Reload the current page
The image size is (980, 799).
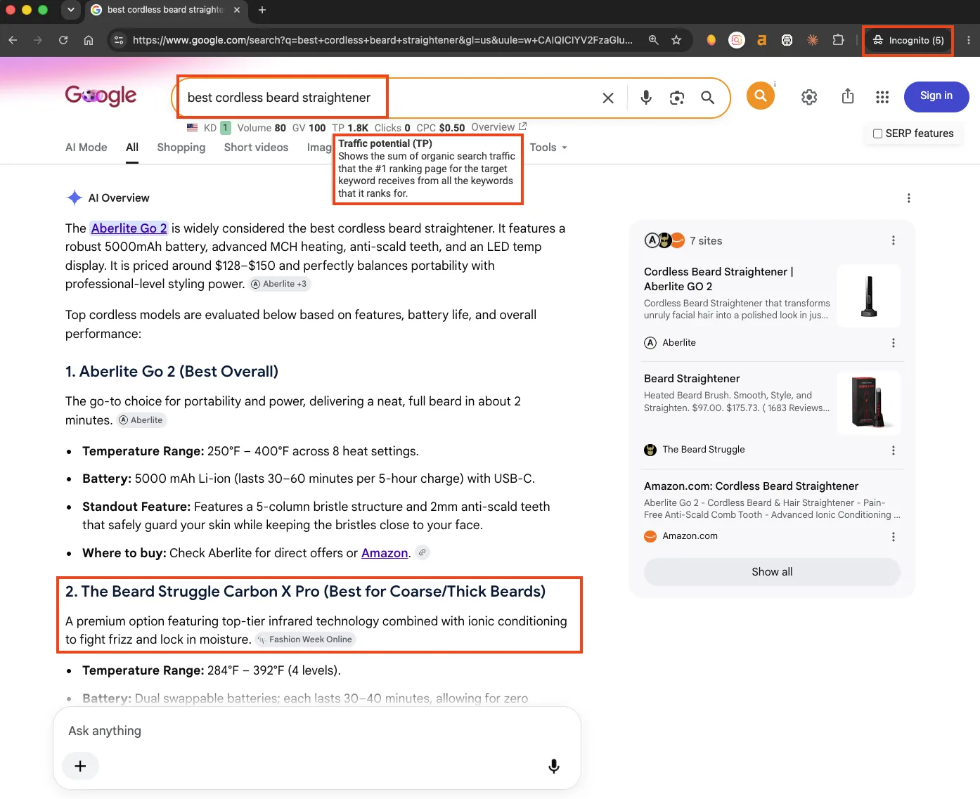pos(63,40)
